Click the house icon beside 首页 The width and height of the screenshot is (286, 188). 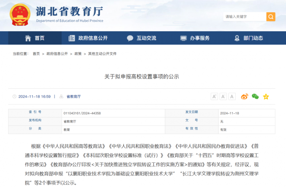[28, 38]
